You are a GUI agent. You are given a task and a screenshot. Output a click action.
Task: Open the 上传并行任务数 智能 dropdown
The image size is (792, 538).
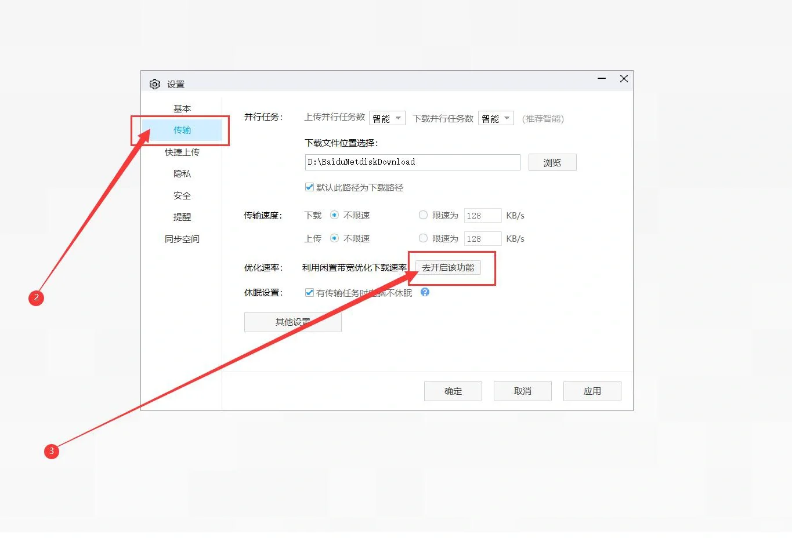(386, 118)
